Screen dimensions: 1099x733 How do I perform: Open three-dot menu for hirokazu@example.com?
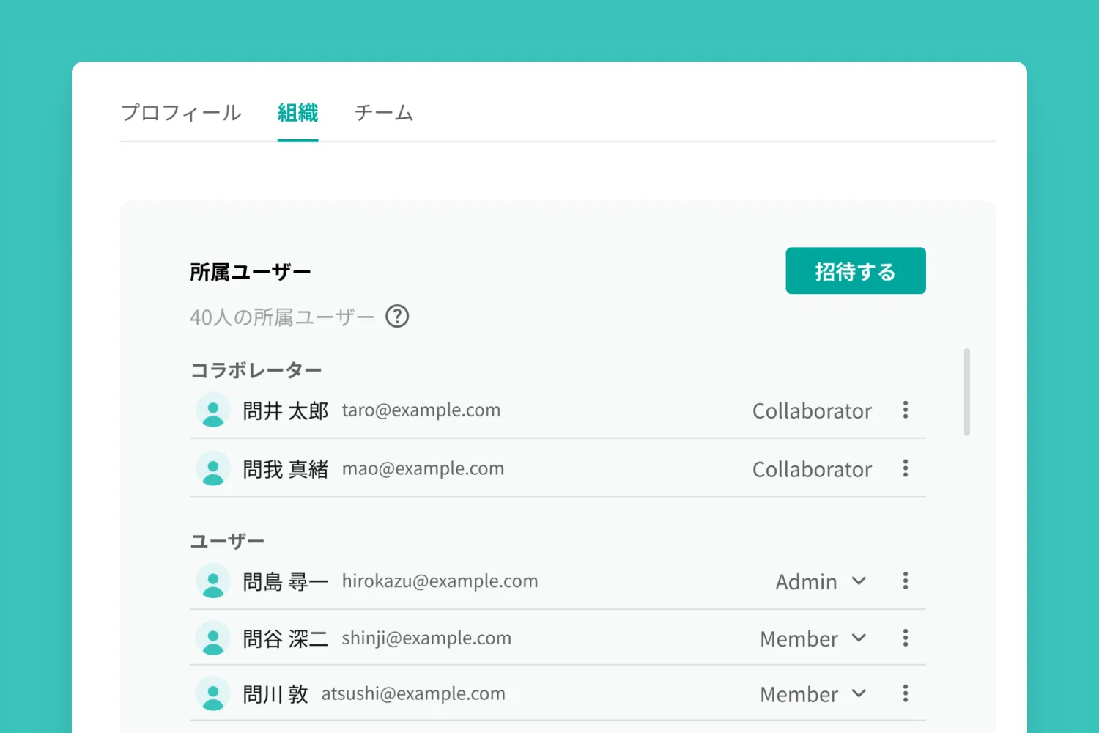[906, 581]
